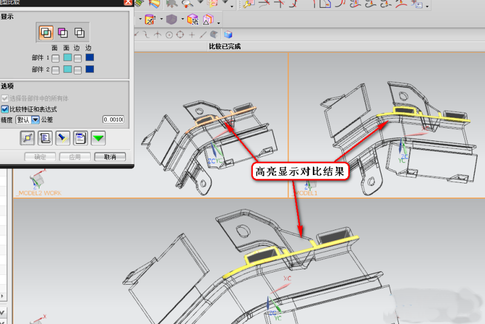Select the first overlay display mode icon
This screenshot has width=485, height=324.
[46, 33]
